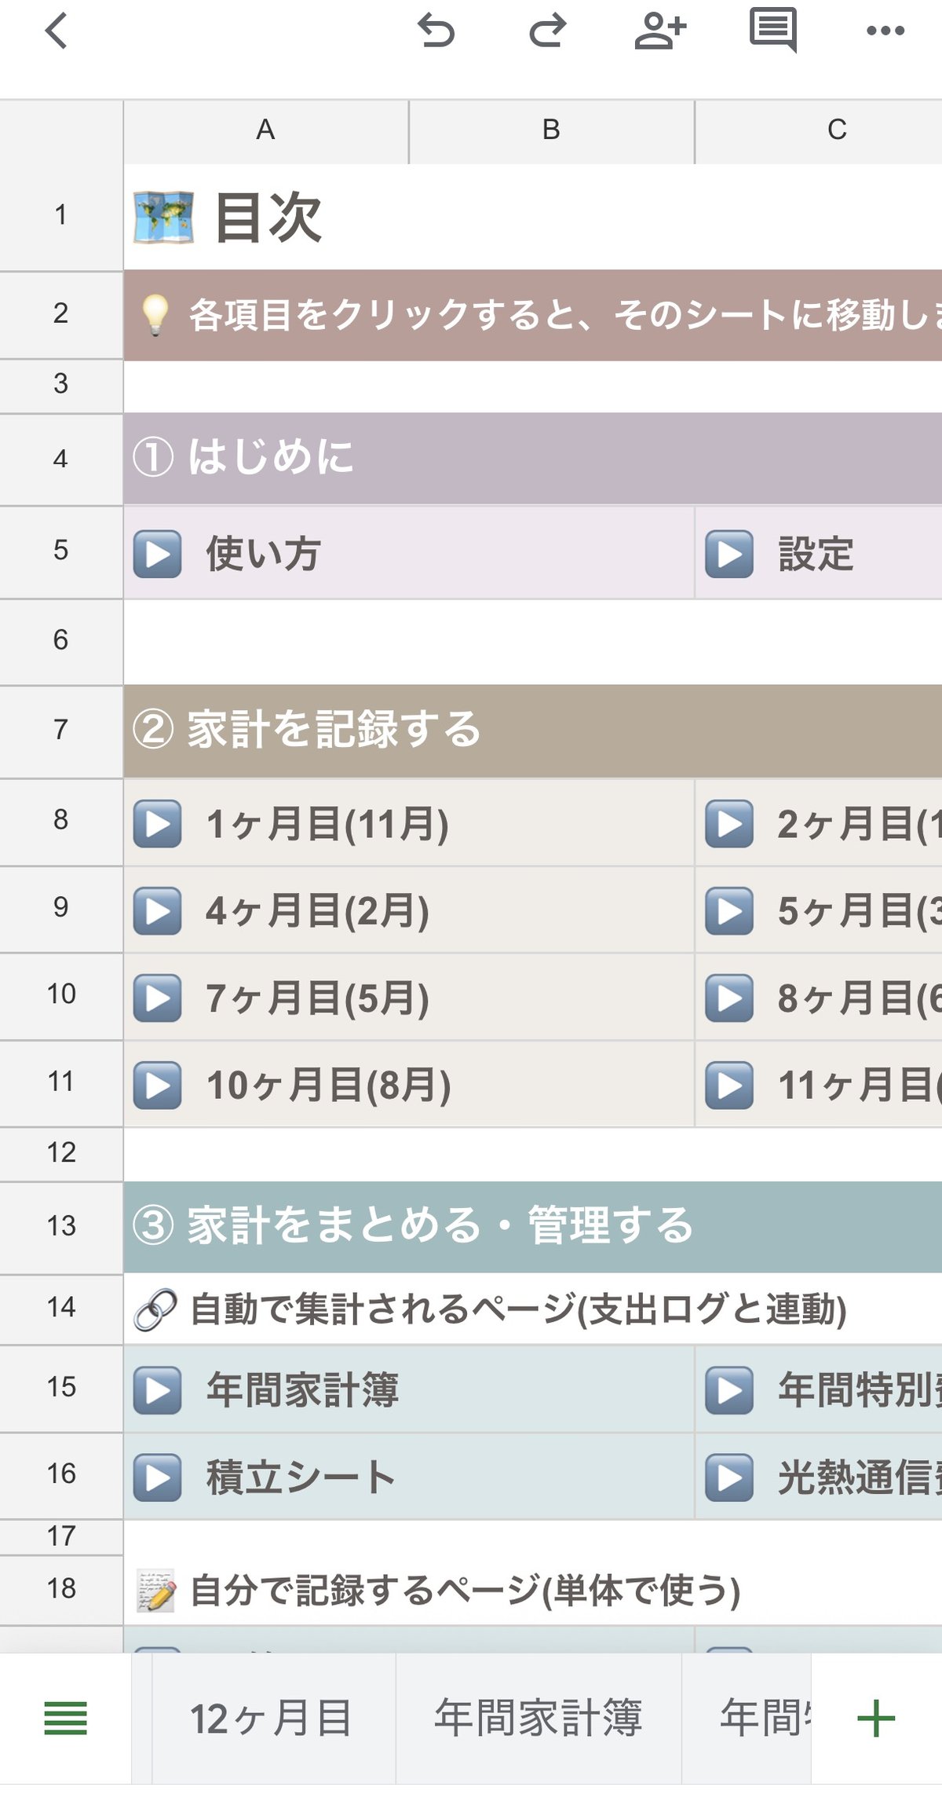This screenshot has height=1805, width=942.
Task: Open the 設定 link
Action: click(x=816, y=554)
